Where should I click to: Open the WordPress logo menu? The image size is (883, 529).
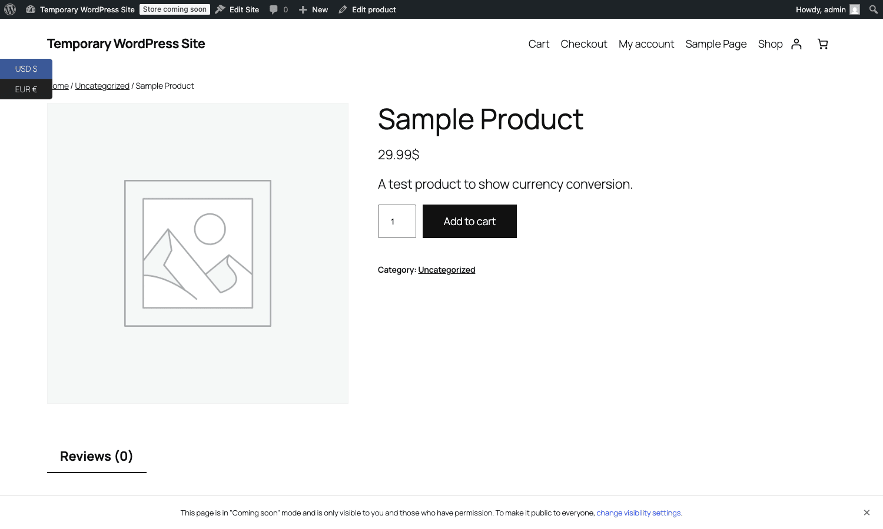pos(10,9)
